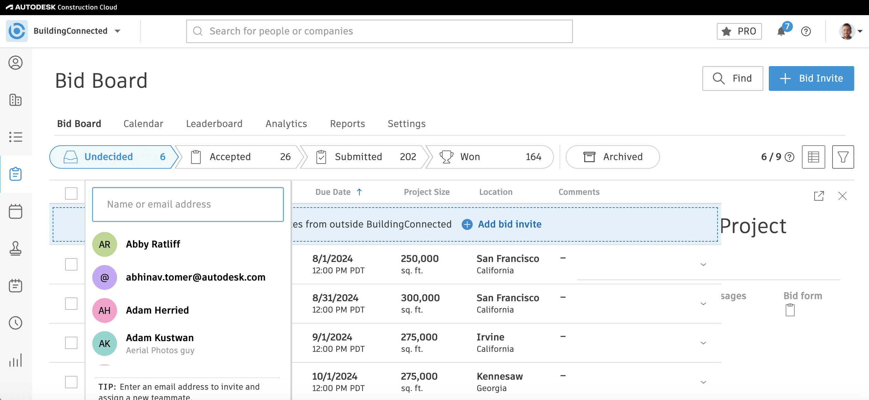Click the blue Bid Invite button

click(811, 78)
